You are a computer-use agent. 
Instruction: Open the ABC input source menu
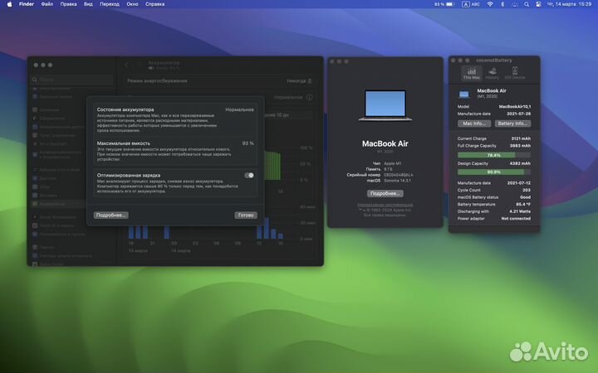[x=471, y=4]
